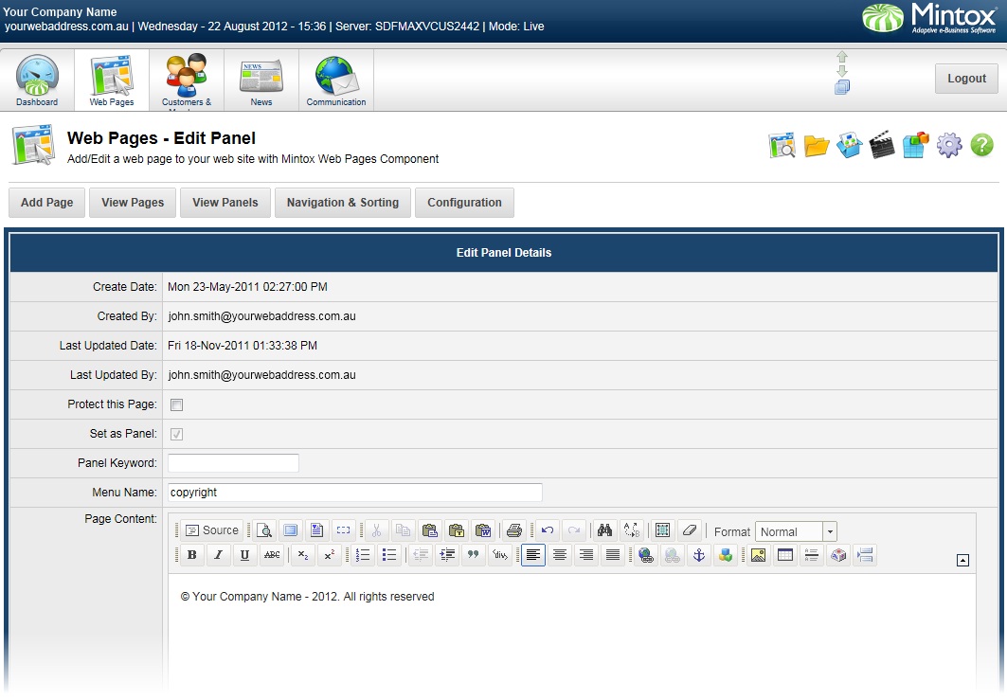
Task: Click the Add Page button
Action: [x=46, y=202]
